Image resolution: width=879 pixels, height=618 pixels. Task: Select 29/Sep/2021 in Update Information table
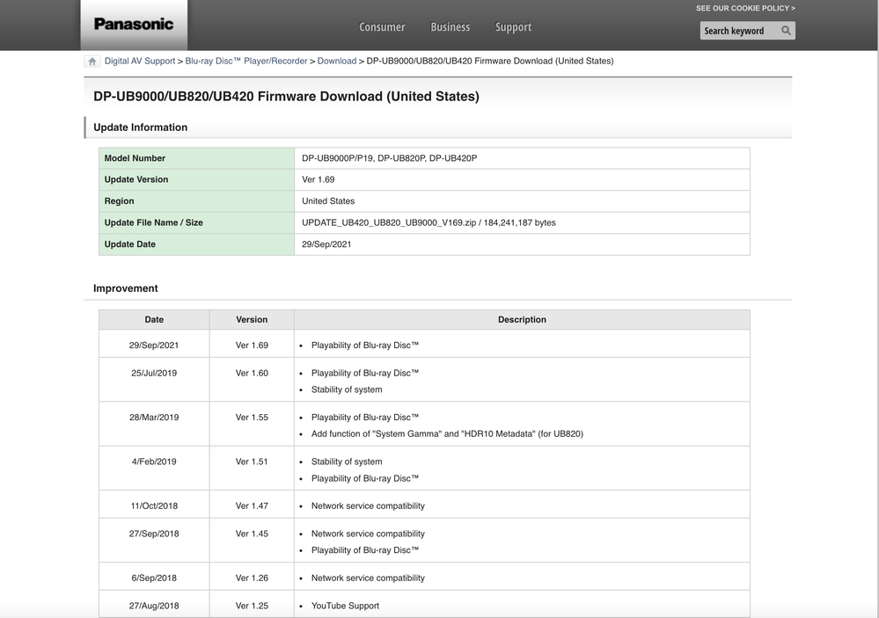point(326,244)
